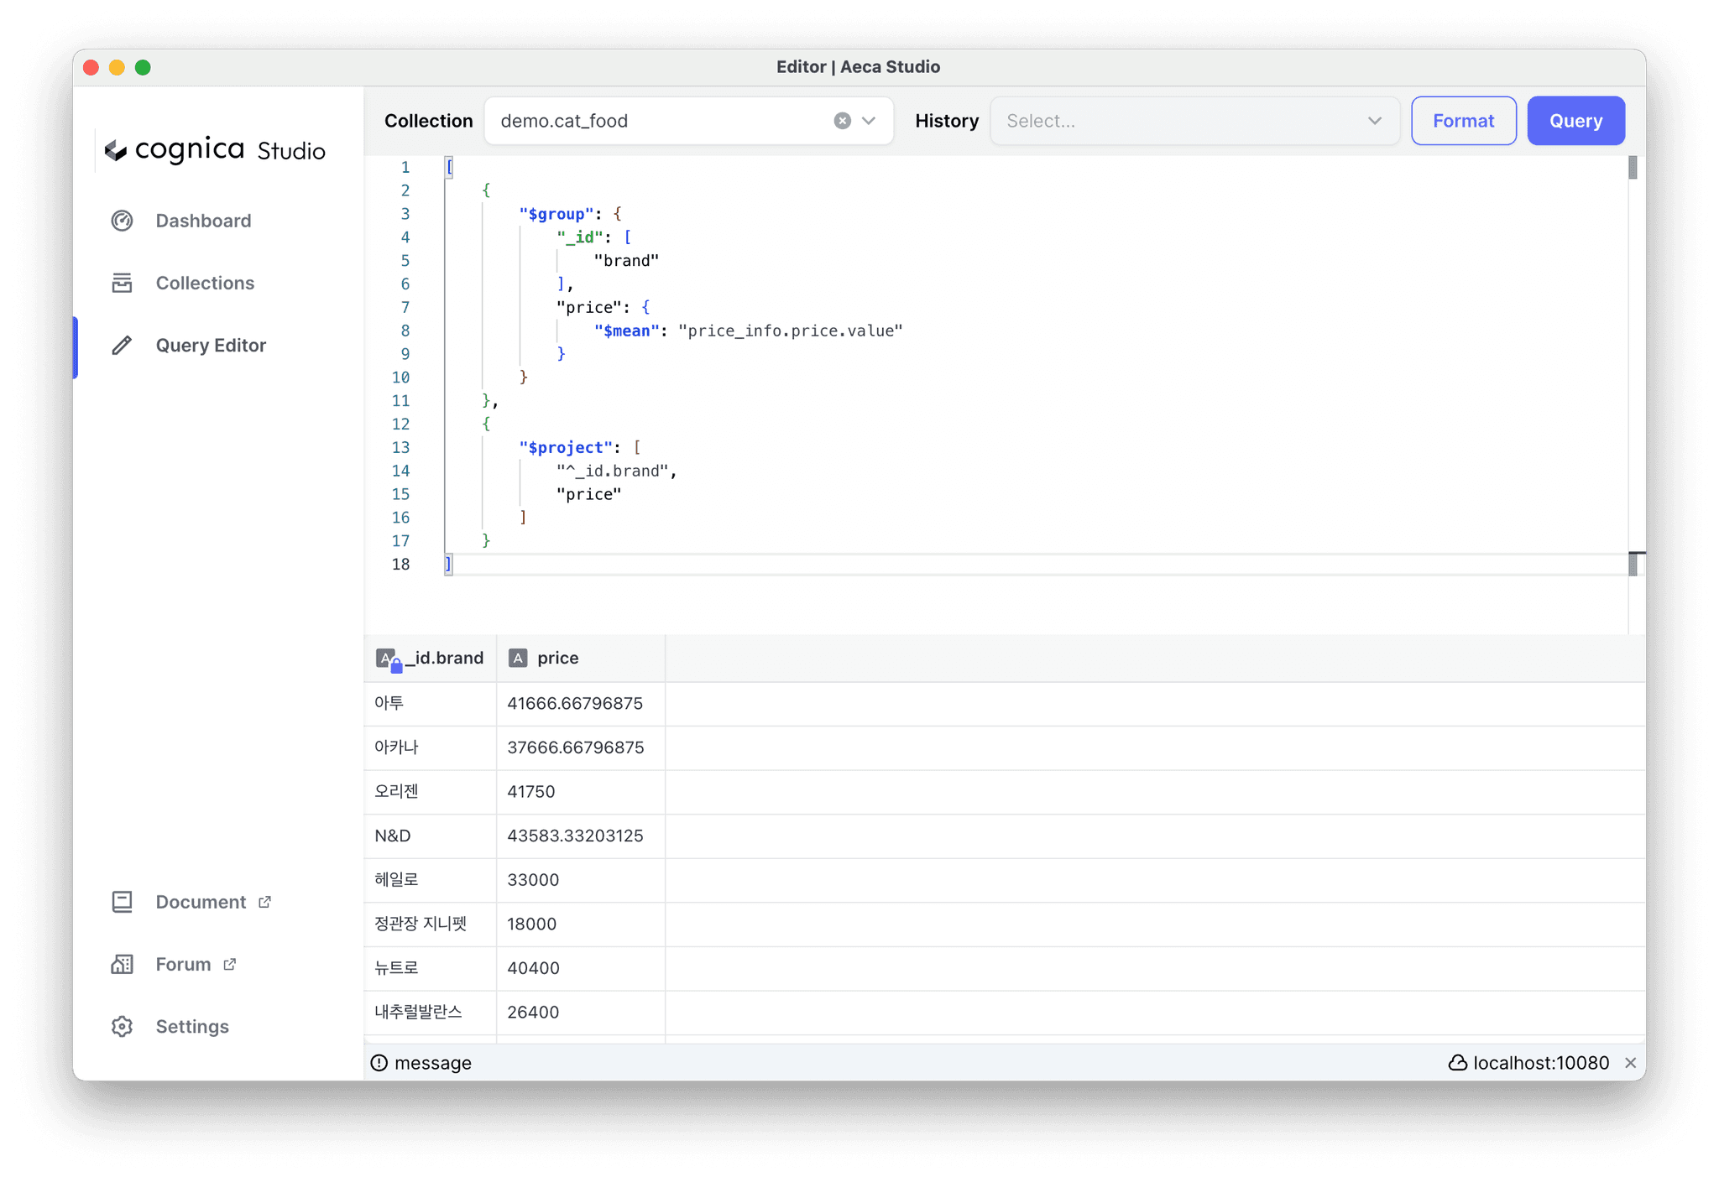Viewport: 1719px width, 1177px height.
Task: Open the History select dropdown
Action: [x=1194, y=121]
